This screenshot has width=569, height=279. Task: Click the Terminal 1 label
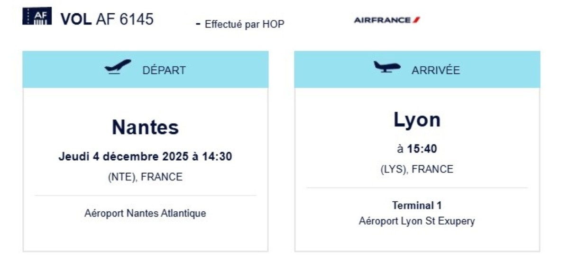click(x=417, y=206)
